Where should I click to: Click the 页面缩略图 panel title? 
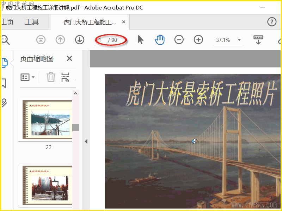[37, 59]
